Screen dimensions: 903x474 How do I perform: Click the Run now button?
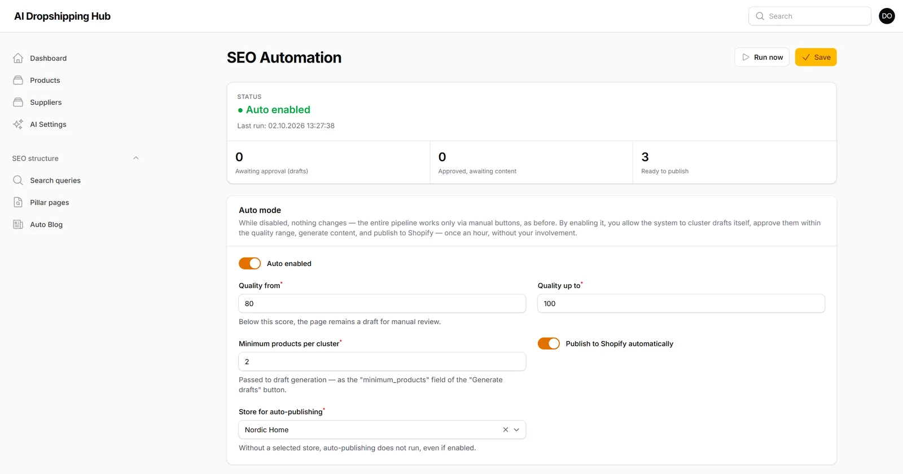pos(762,57)
